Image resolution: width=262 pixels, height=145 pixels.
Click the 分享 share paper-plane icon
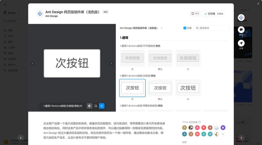(241, 43)
